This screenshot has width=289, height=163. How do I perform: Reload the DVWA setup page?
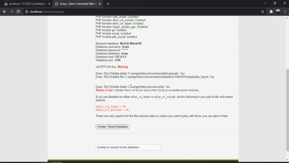18,12
